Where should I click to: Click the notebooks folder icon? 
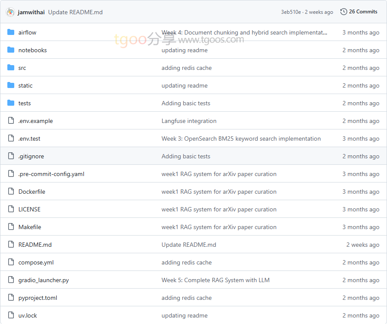click(x=11, y=50)
